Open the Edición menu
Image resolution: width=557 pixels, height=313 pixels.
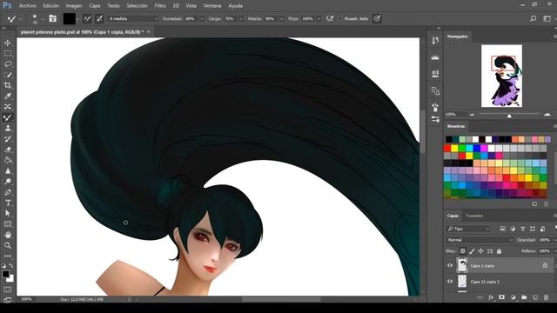tap(50, 6)
